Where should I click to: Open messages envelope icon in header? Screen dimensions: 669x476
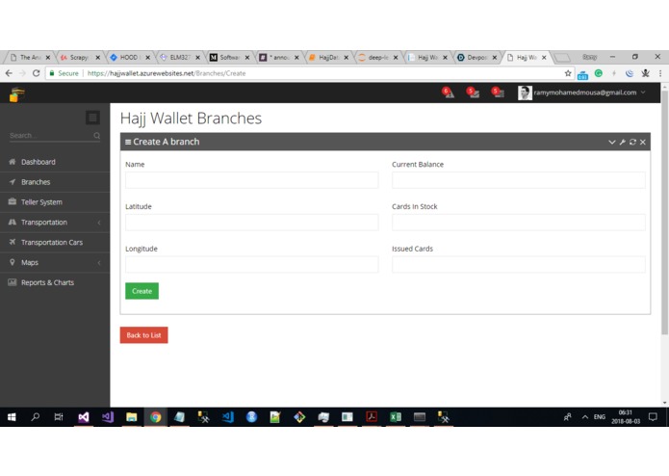(473, 93)
